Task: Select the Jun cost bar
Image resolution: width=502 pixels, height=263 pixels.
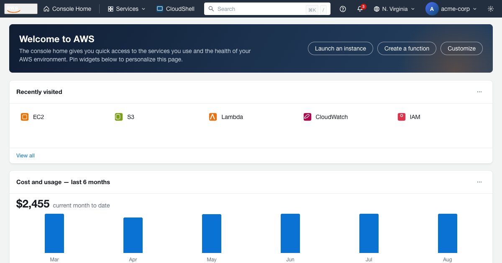Action: [x=290, y=233]
